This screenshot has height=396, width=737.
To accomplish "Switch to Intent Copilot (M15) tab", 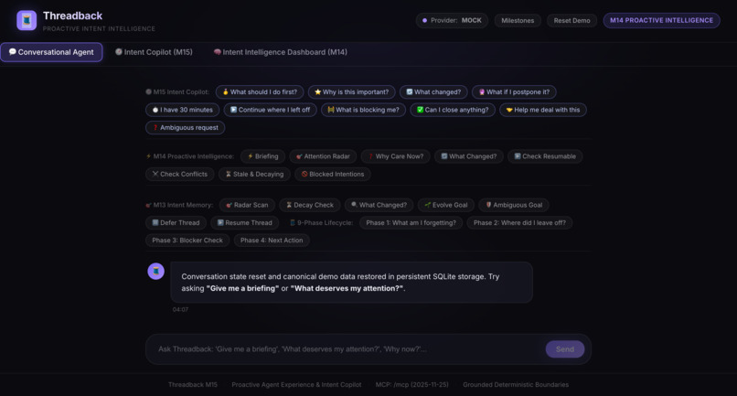I will tap(154, 52).
